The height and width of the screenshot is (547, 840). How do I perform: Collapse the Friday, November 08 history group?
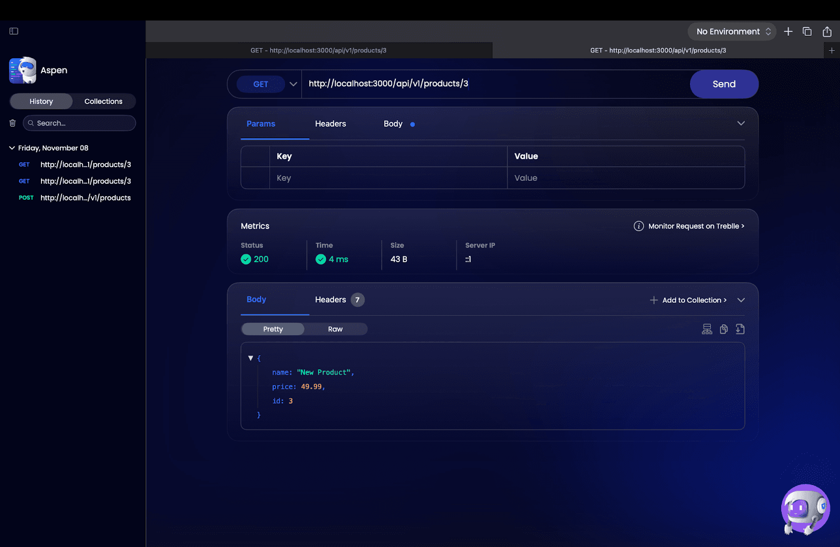coord(11,148)
